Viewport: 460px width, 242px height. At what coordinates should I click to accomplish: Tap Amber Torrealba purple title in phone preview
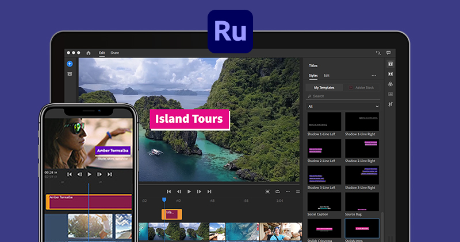tap(113, 151)
